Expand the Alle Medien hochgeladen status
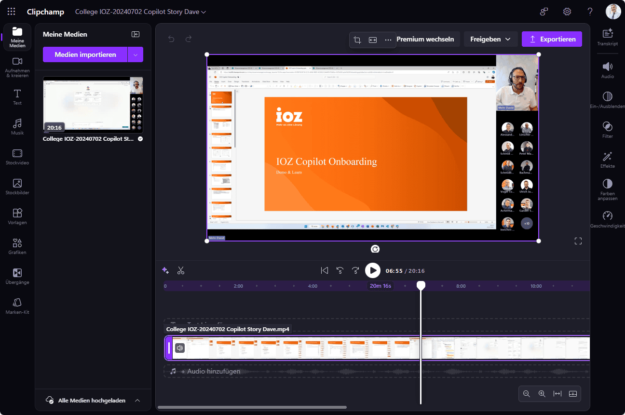625x415 pixels. point(137,401)
